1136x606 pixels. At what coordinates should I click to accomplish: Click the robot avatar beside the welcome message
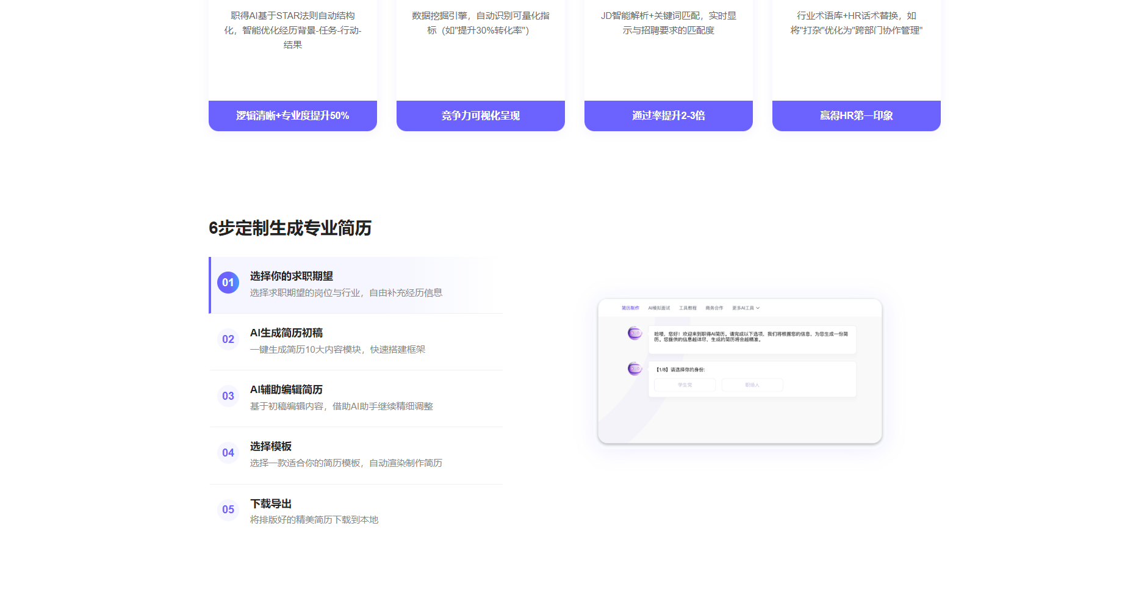[x=635, y=333]
